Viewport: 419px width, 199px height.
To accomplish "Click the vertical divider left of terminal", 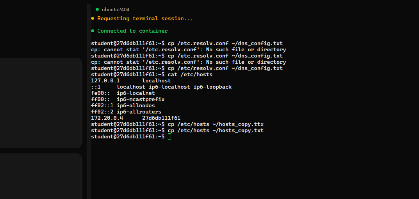I will click(x=88, y=101).
